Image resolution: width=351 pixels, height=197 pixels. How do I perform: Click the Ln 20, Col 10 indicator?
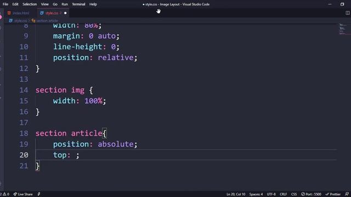pyautogui.click(x=236, y=194)
